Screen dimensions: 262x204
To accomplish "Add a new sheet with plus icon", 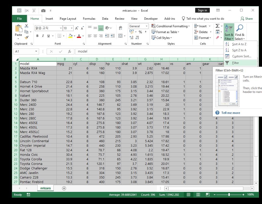I will pos(64,188).
